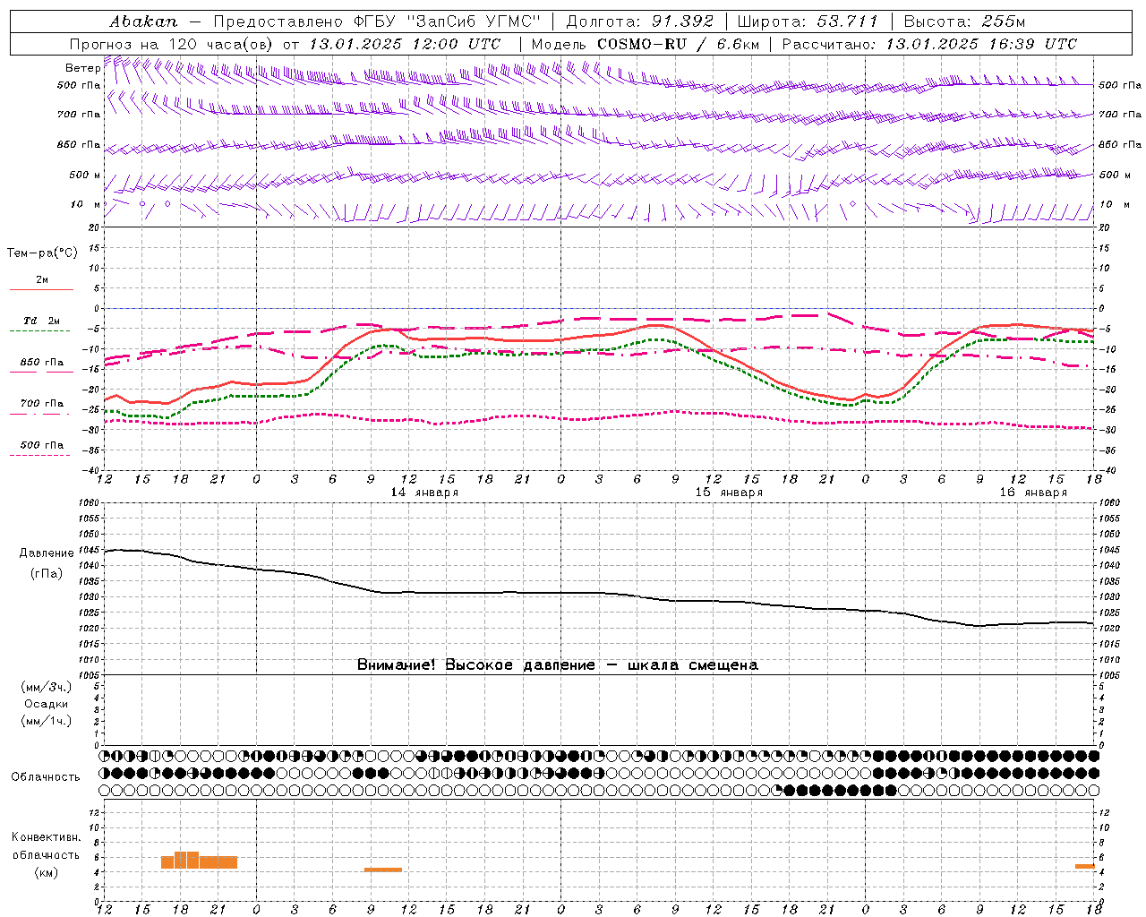Click the 'Тем-ра(°C)' temperature panel label
The height and width of the screenshot is (917, 1146).
[x=42, y=253]
